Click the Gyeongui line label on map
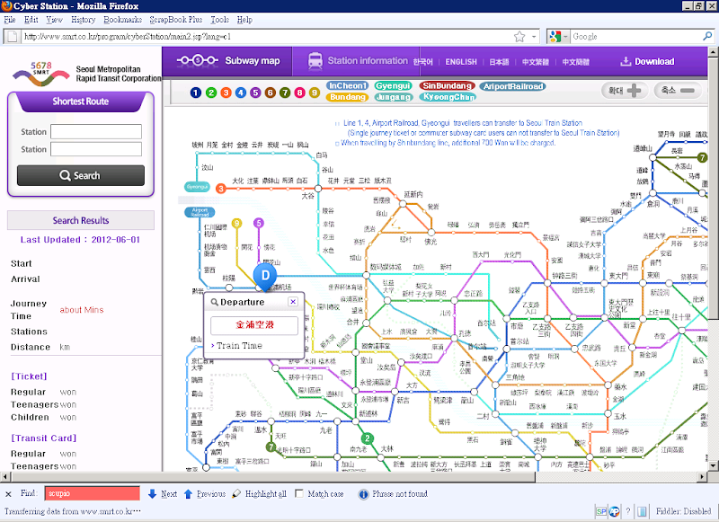719x522 pixels. tap(197, 187)
